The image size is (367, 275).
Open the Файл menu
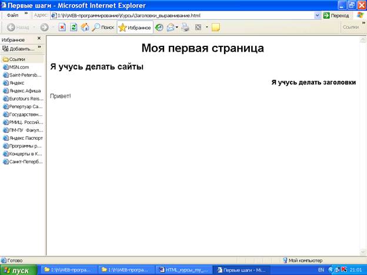pos(12,15)
